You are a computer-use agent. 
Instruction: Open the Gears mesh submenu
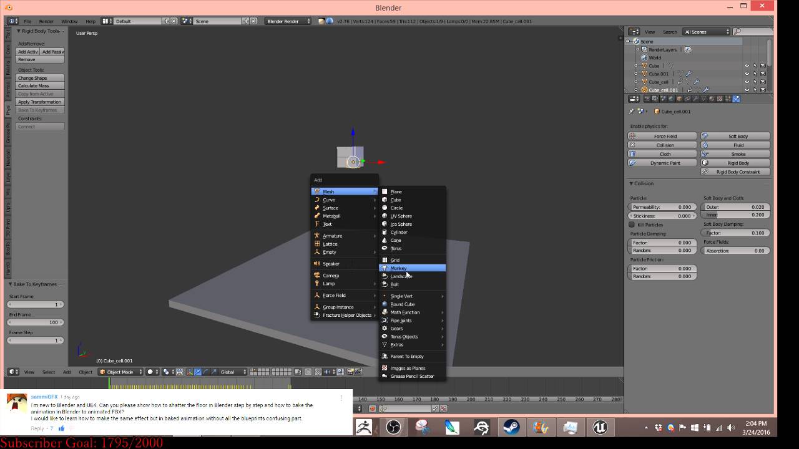(412, 329)
